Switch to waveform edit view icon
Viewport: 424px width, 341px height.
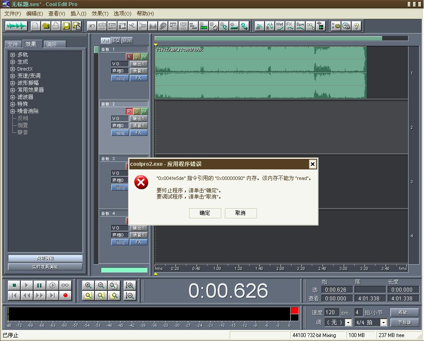pyautogui.click(x=16, y=26)
